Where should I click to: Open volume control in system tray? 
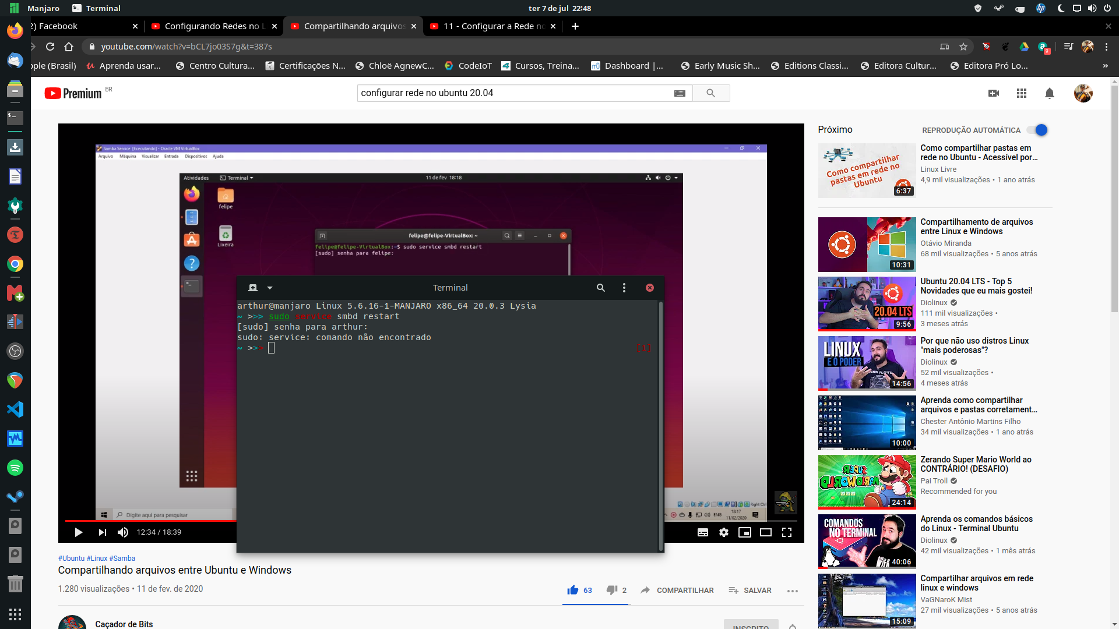1092,8
